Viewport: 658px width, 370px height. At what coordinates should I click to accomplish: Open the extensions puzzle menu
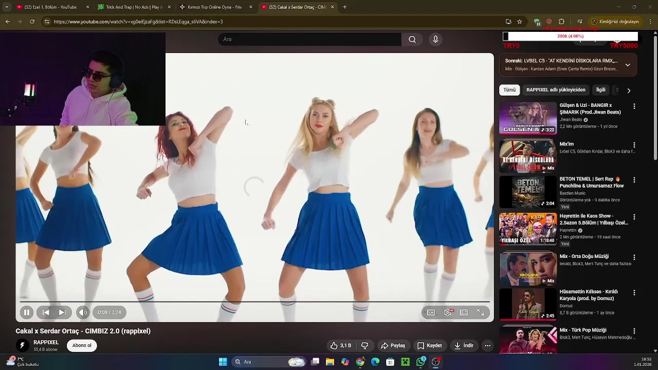click(561, 22)
